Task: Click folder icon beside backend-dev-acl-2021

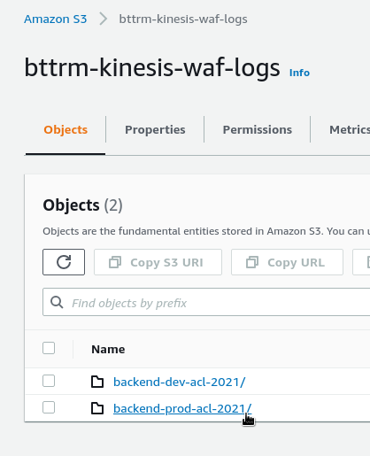Action: [97, 382]
